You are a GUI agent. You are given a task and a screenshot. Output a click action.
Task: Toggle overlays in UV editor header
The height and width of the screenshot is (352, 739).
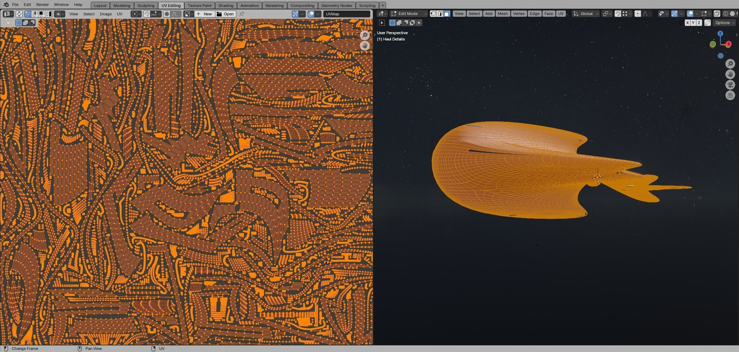[x=311, y=14]
